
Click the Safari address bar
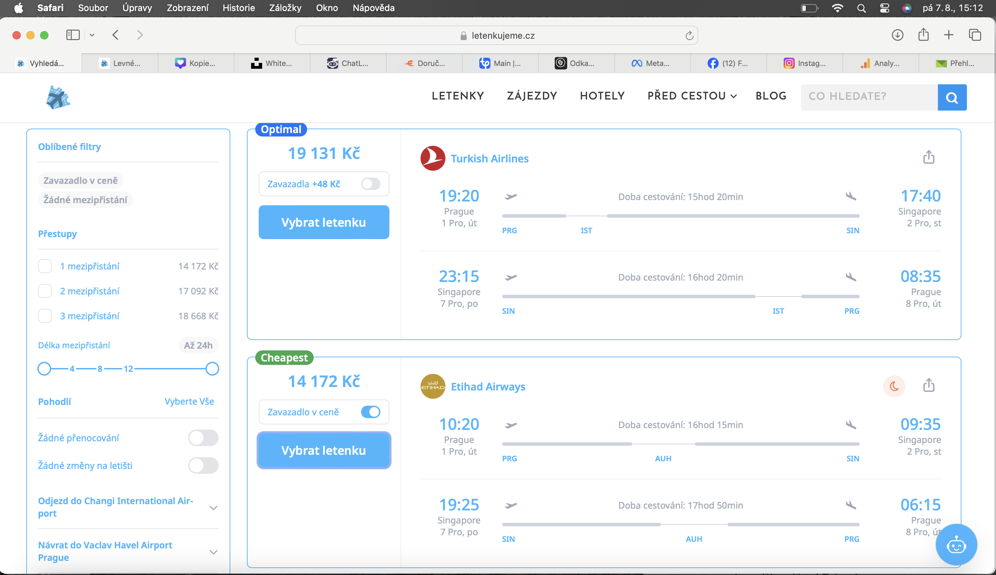tap(496, 36)
